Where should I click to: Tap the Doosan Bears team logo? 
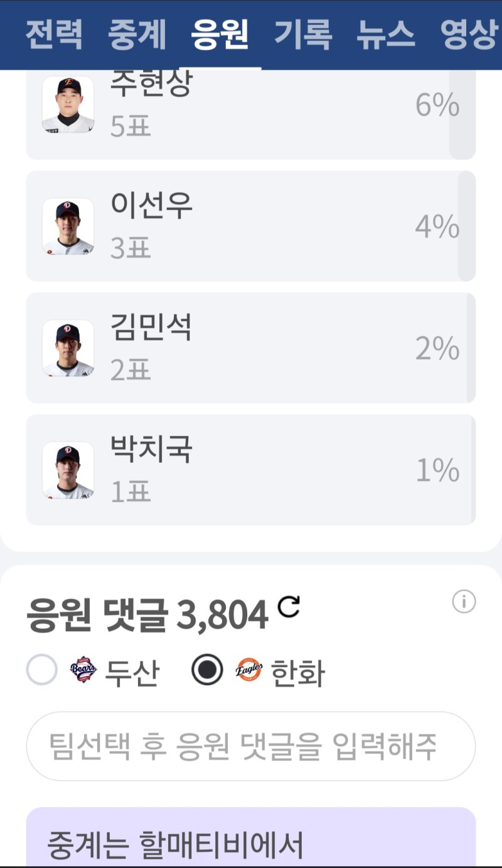83,670
